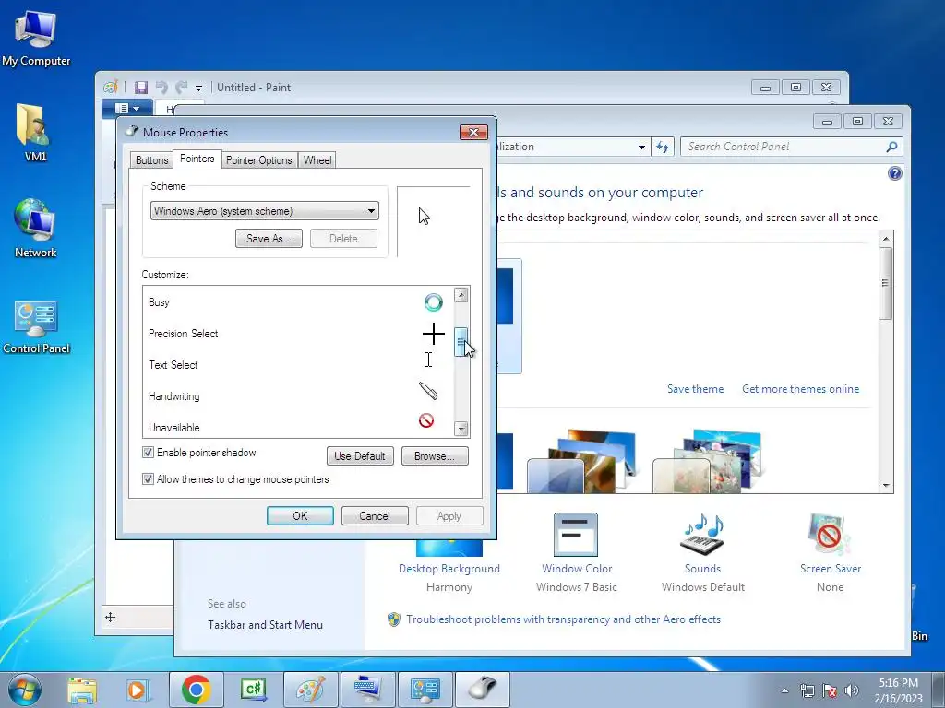Switch to the Pointers tab
The image size is (945, 708).
click(197, 159)
